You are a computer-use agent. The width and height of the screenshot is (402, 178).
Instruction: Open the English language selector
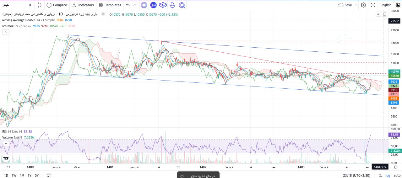(x=386, y=5)
